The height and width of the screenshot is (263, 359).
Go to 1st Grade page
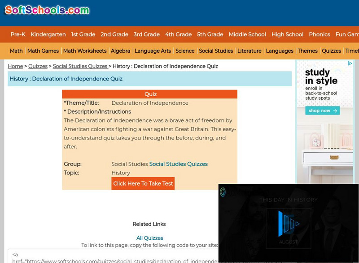83,34
